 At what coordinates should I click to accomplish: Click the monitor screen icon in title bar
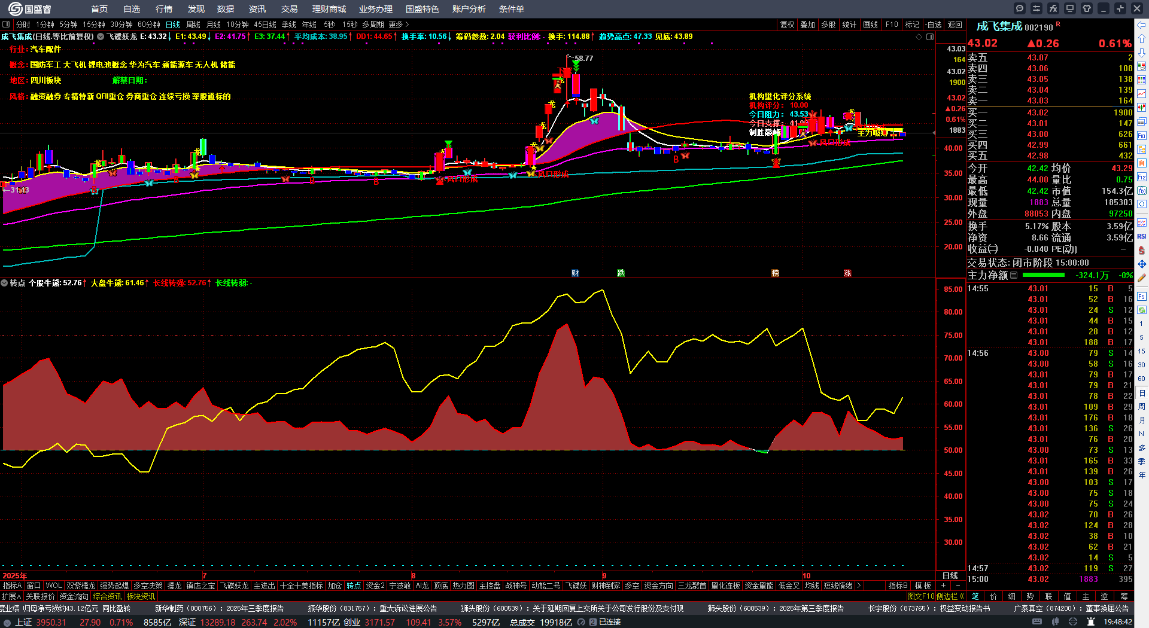coord(1070,8)
